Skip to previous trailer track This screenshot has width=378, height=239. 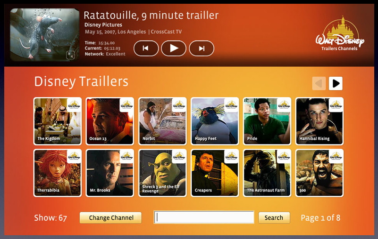(x=146, y=48)
